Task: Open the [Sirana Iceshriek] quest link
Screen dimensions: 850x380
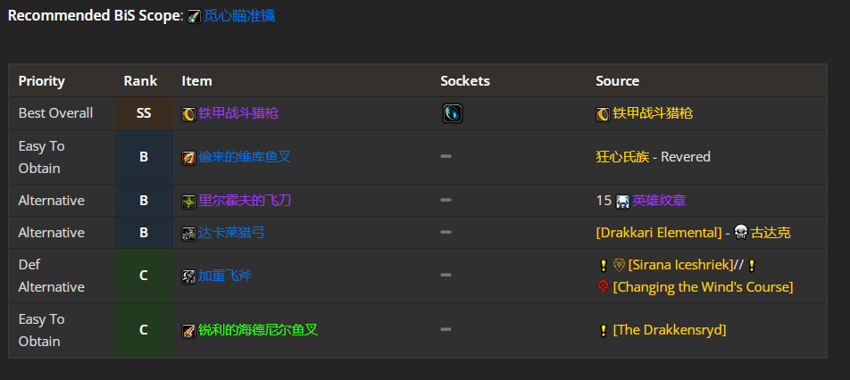Action: tap(679, 265)
